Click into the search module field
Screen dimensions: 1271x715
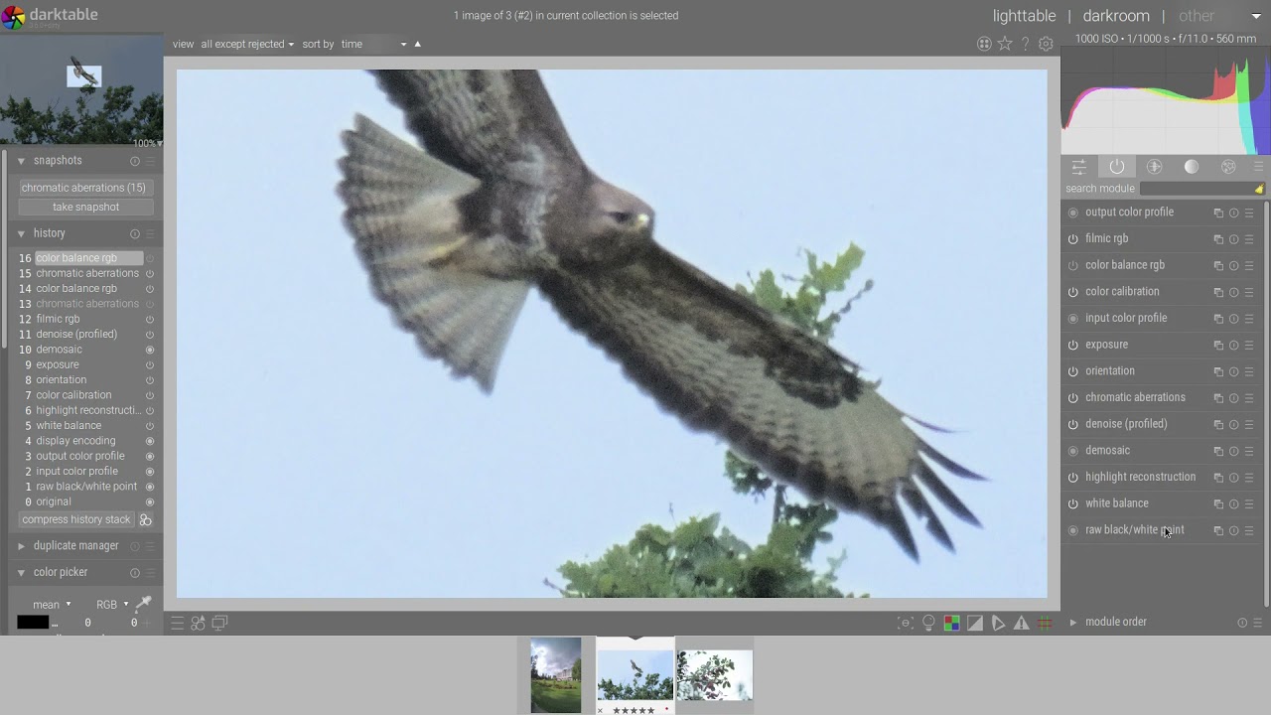pos(1196,189)
